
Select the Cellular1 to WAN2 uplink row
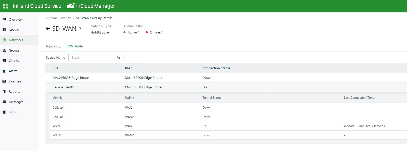[x=228, y=117]
